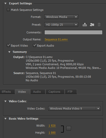Open the Preset dropdown showing HD 1080p 25
106x138 pixels.
61,25
